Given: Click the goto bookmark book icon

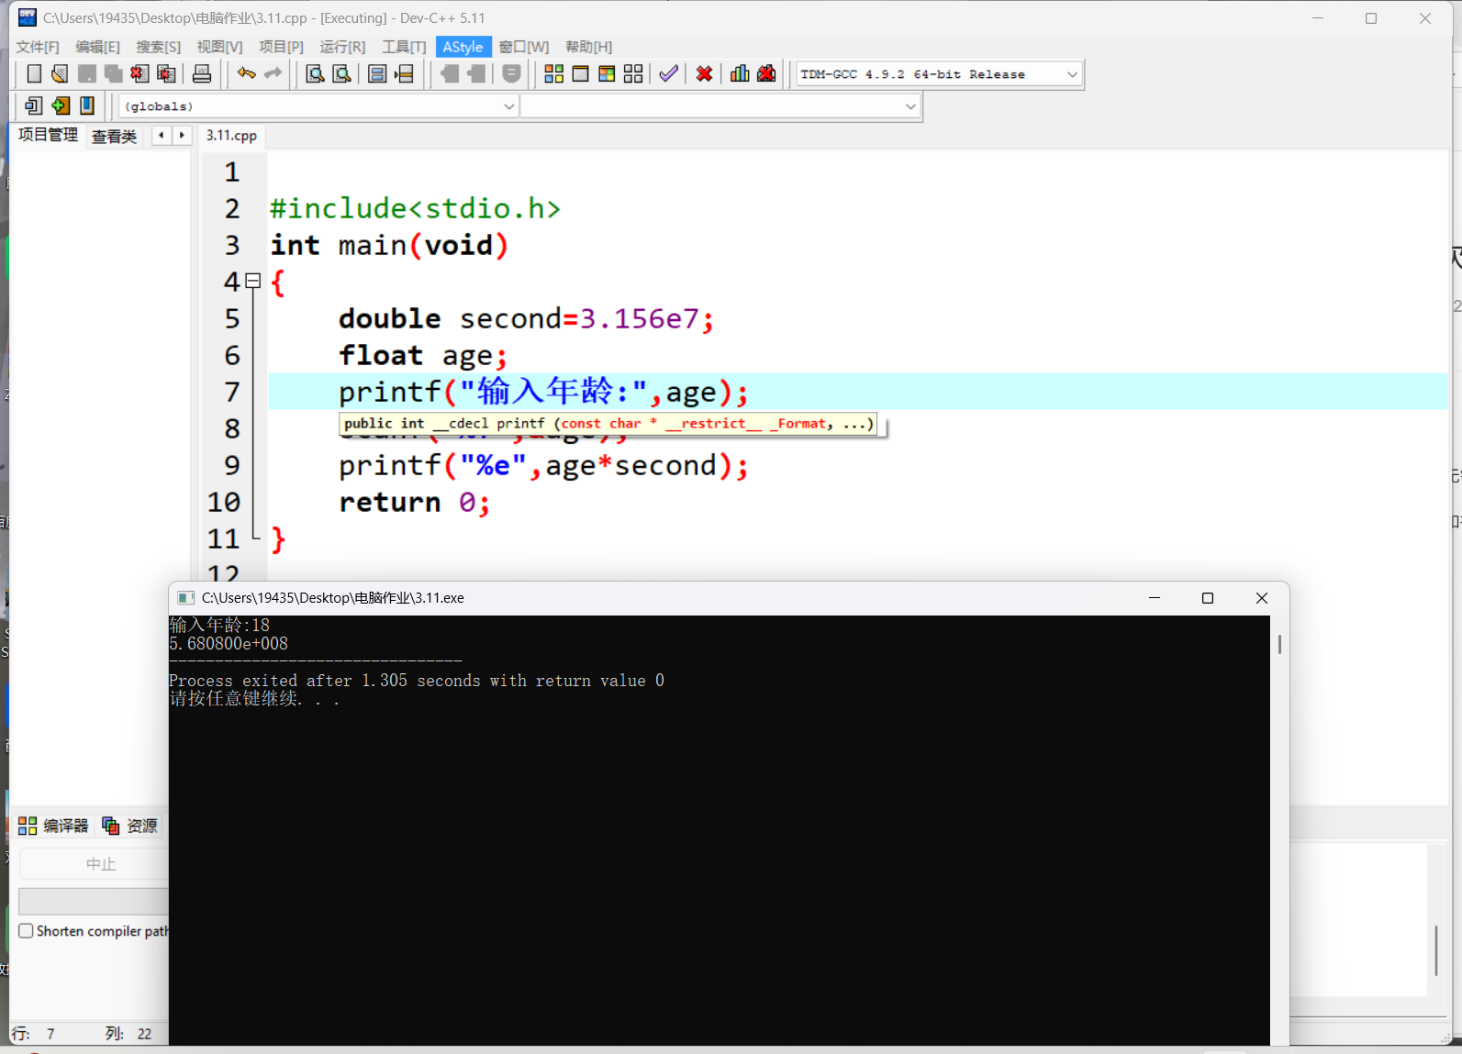Looking at the screenshot, I should click(x=87, y=105).
